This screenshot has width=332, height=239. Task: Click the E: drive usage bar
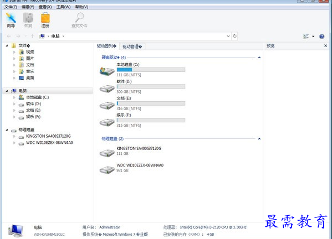[151, 103]
